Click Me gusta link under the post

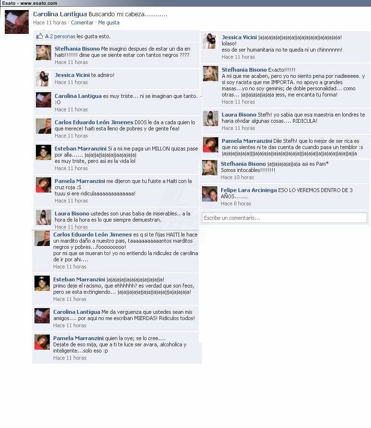pyautogui.click(x=109, y=22)
